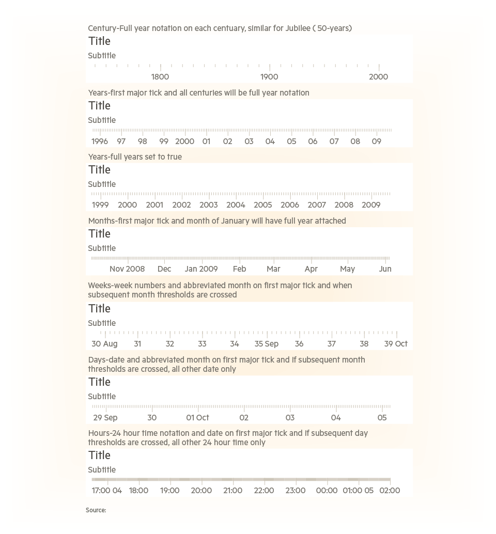Click the Jan 2009 month label
Viewport: 496px width, 534px height.
(202, 269)
